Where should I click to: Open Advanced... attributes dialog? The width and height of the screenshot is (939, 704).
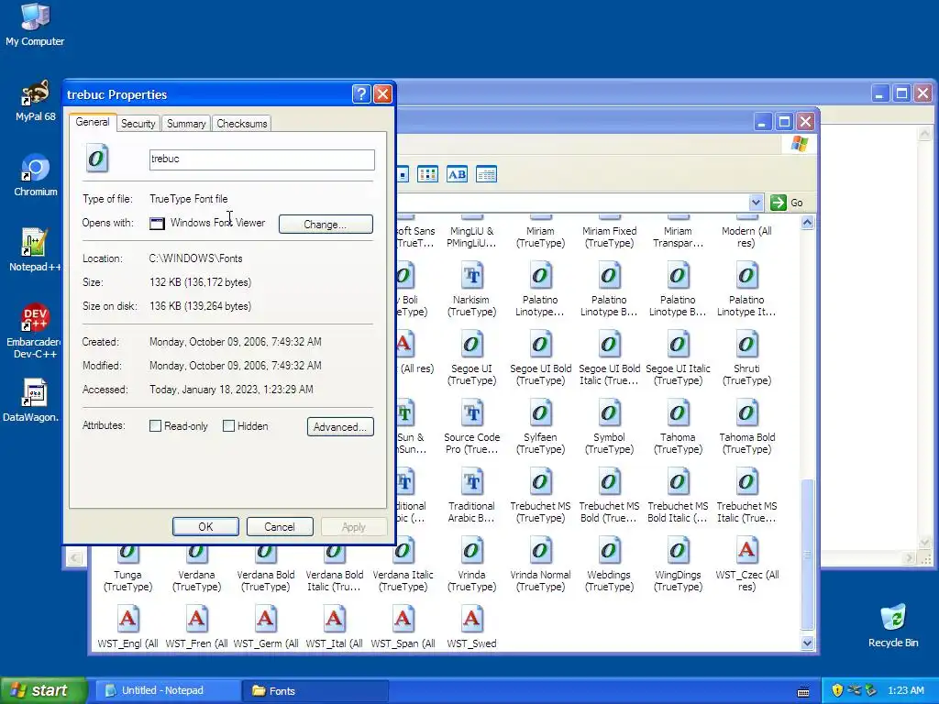point(340,427)
